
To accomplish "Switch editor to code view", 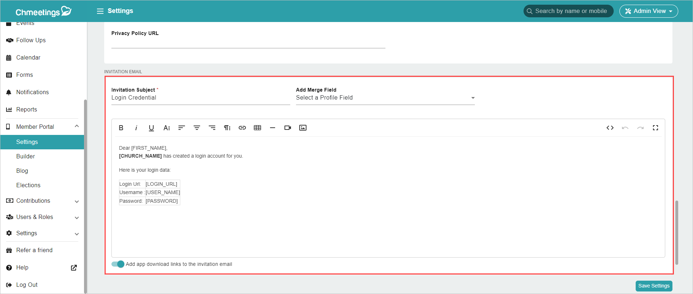I will (x=610, y=128).
